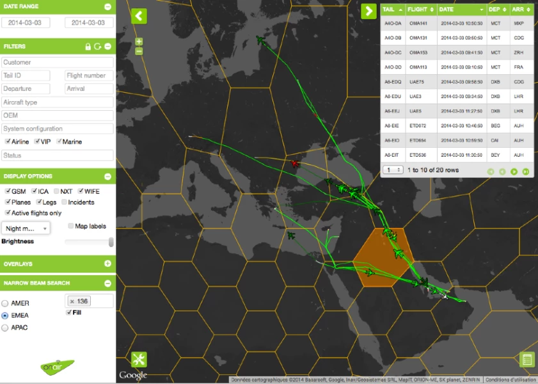Remove the 136 beam tag
Viewport: 538px width, 384px height.
click(72, 301)
